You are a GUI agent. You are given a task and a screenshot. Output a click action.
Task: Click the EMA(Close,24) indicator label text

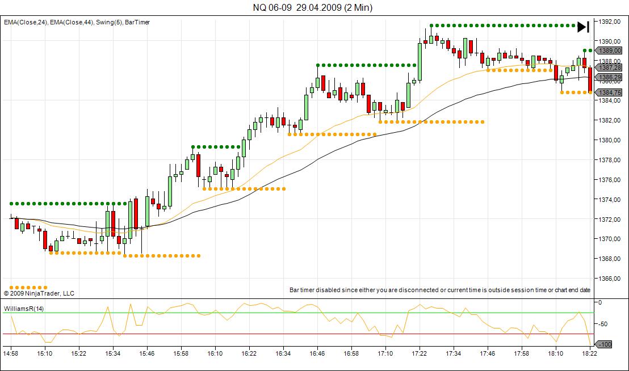tap(26, 23)
